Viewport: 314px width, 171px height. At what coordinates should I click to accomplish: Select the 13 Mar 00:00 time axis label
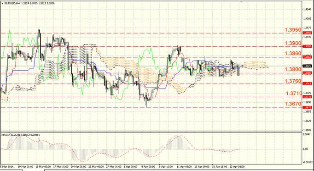click(43, 166)
